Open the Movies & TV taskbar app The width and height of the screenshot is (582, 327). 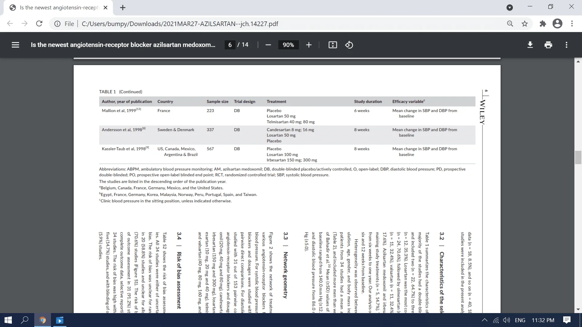click(60, 320)
